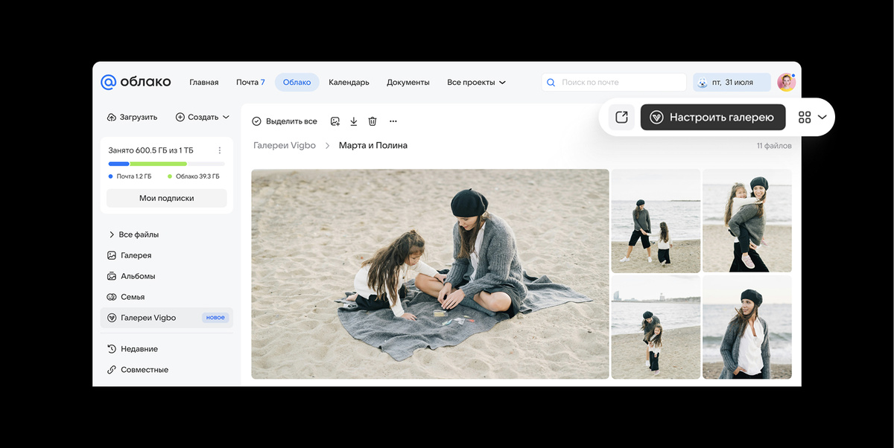Select Галереи Vigbo in the sidebar

pos(167,318)
